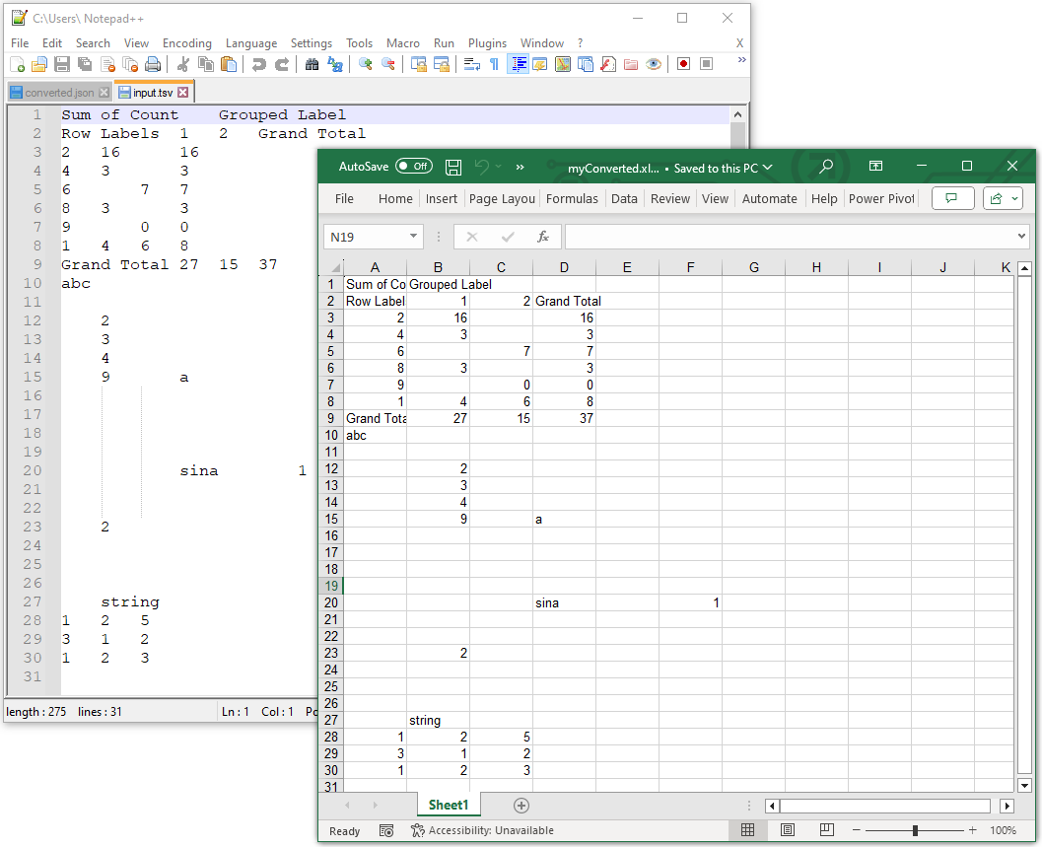Click Excel horizontal scrollbar right arrow
The width and height of the screenshot is (1042, 847).
click(x=1007, y=806)
